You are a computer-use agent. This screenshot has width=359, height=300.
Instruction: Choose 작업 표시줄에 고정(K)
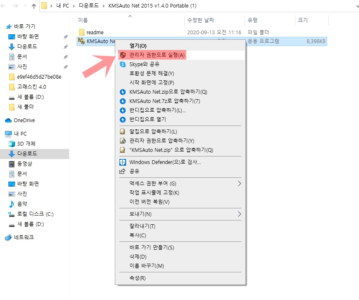coord(180,192)
